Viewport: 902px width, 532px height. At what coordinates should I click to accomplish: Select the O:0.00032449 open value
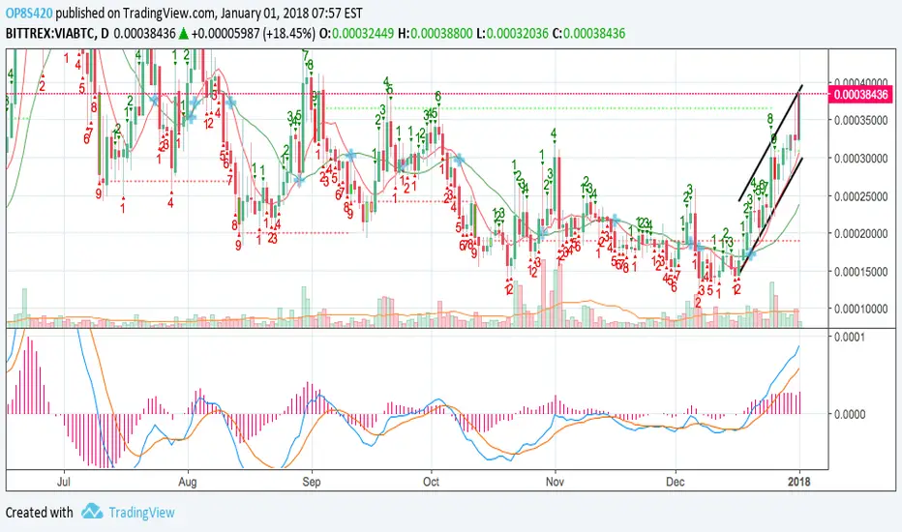[x=357, y=33]
